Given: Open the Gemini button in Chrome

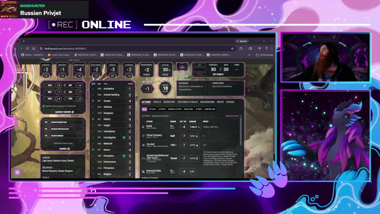Looking at the screenshot, I should pyautogui.click(x=242, y=41).
